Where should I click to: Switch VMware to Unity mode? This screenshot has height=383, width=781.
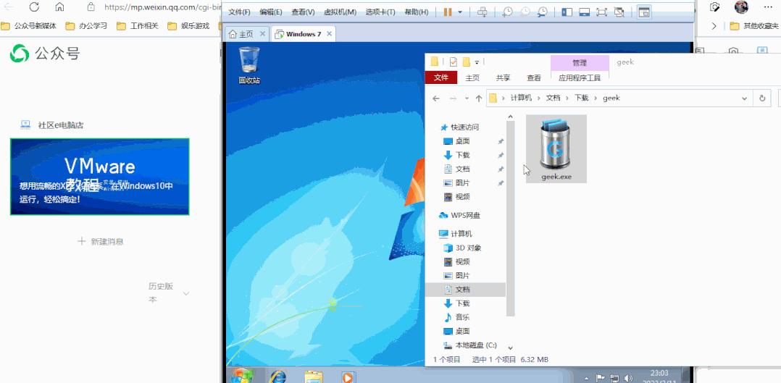pyautogui.click(x=619, y=12)
